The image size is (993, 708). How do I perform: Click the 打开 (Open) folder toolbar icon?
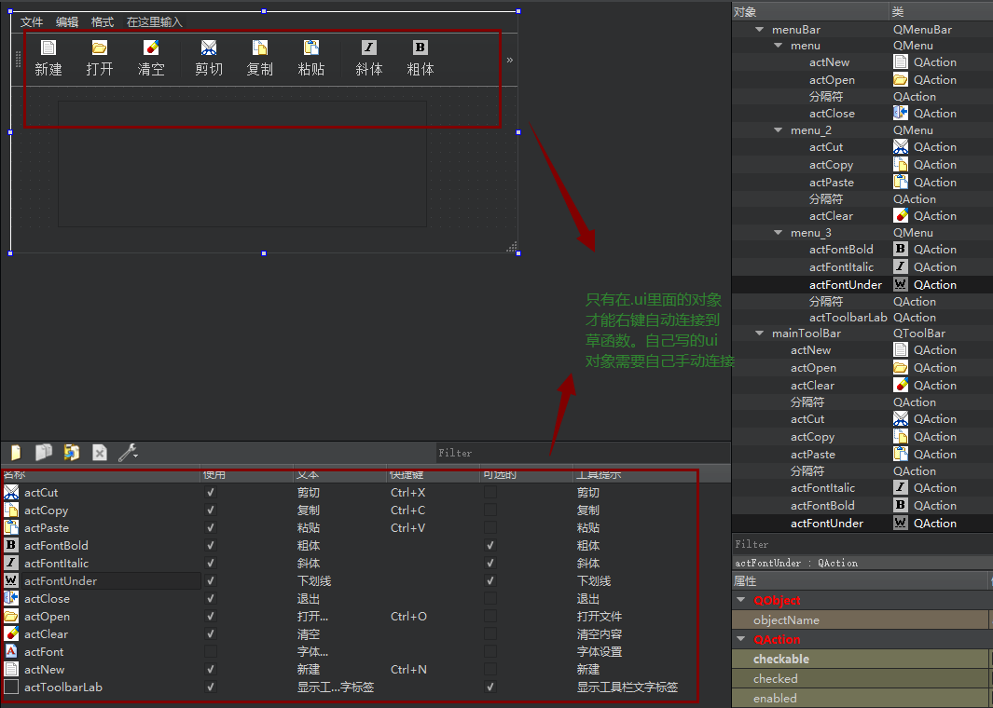(100, 48)
